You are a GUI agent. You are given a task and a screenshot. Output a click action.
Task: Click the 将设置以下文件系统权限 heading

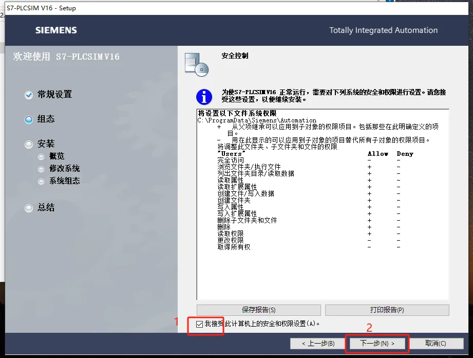(x=237, y=113)
